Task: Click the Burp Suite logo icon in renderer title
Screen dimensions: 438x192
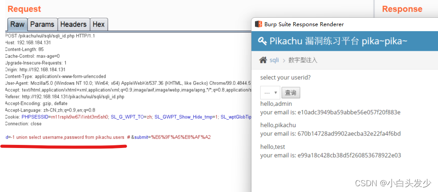Action: 259,24
